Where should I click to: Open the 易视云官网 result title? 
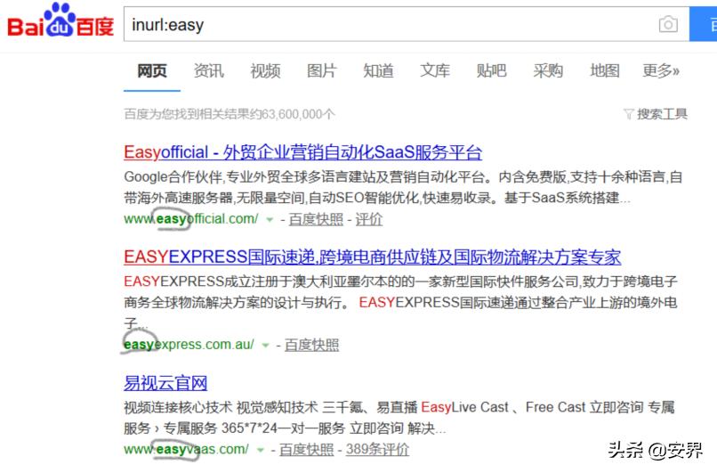(165, 383)
